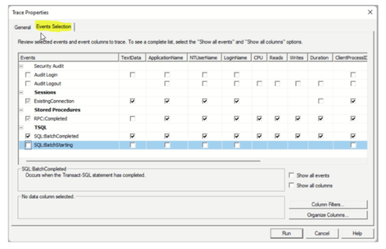Select the SQL:BatchStarting row label
386x249 pixels.
pos(53,145)
